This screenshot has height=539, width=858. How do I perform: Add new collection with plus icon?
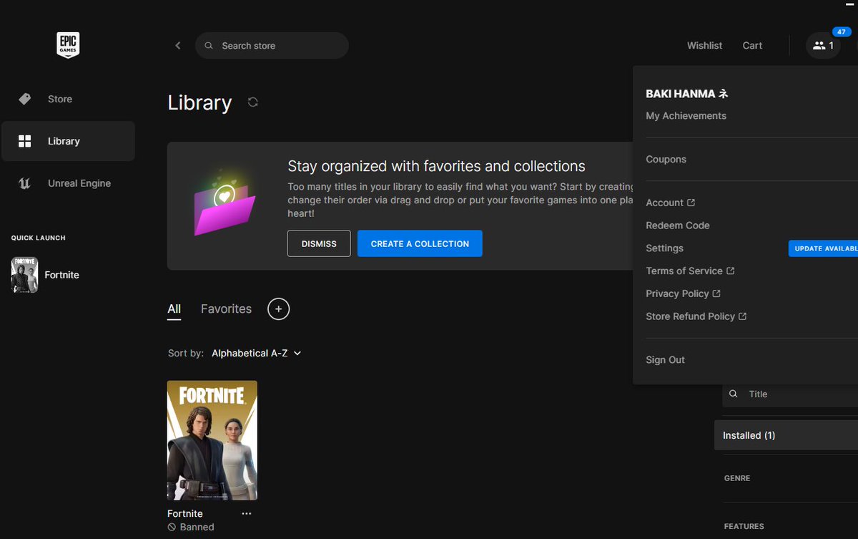click(278, 309)
